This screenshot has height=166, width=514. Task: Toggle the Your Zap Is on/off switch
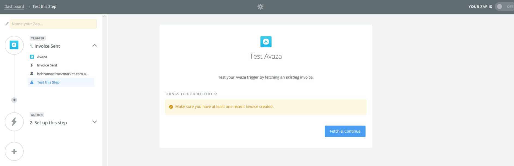[504, 7]
